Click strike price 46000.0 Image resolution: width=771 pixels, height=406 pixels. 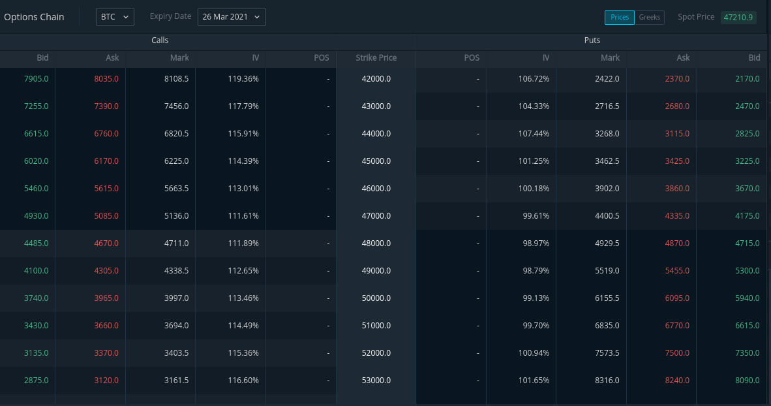[376, 189]
